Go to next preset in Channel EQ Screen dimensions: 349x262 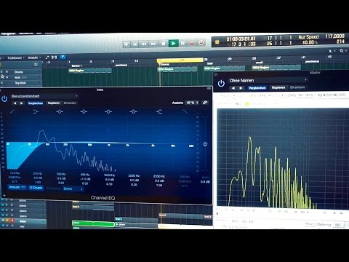click(x=22, y=103)
